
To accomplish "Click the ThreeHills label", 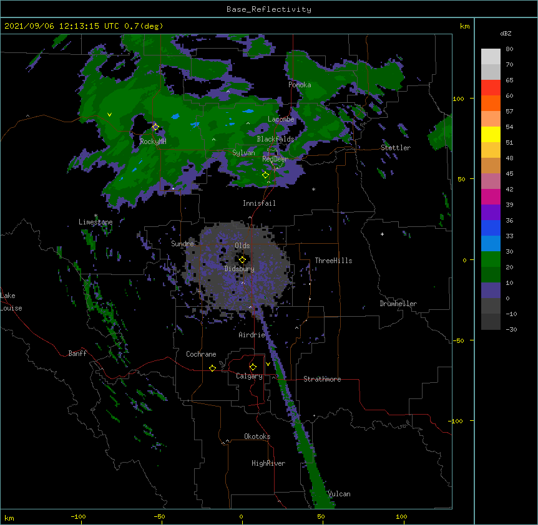I will (x=333, y=261).
